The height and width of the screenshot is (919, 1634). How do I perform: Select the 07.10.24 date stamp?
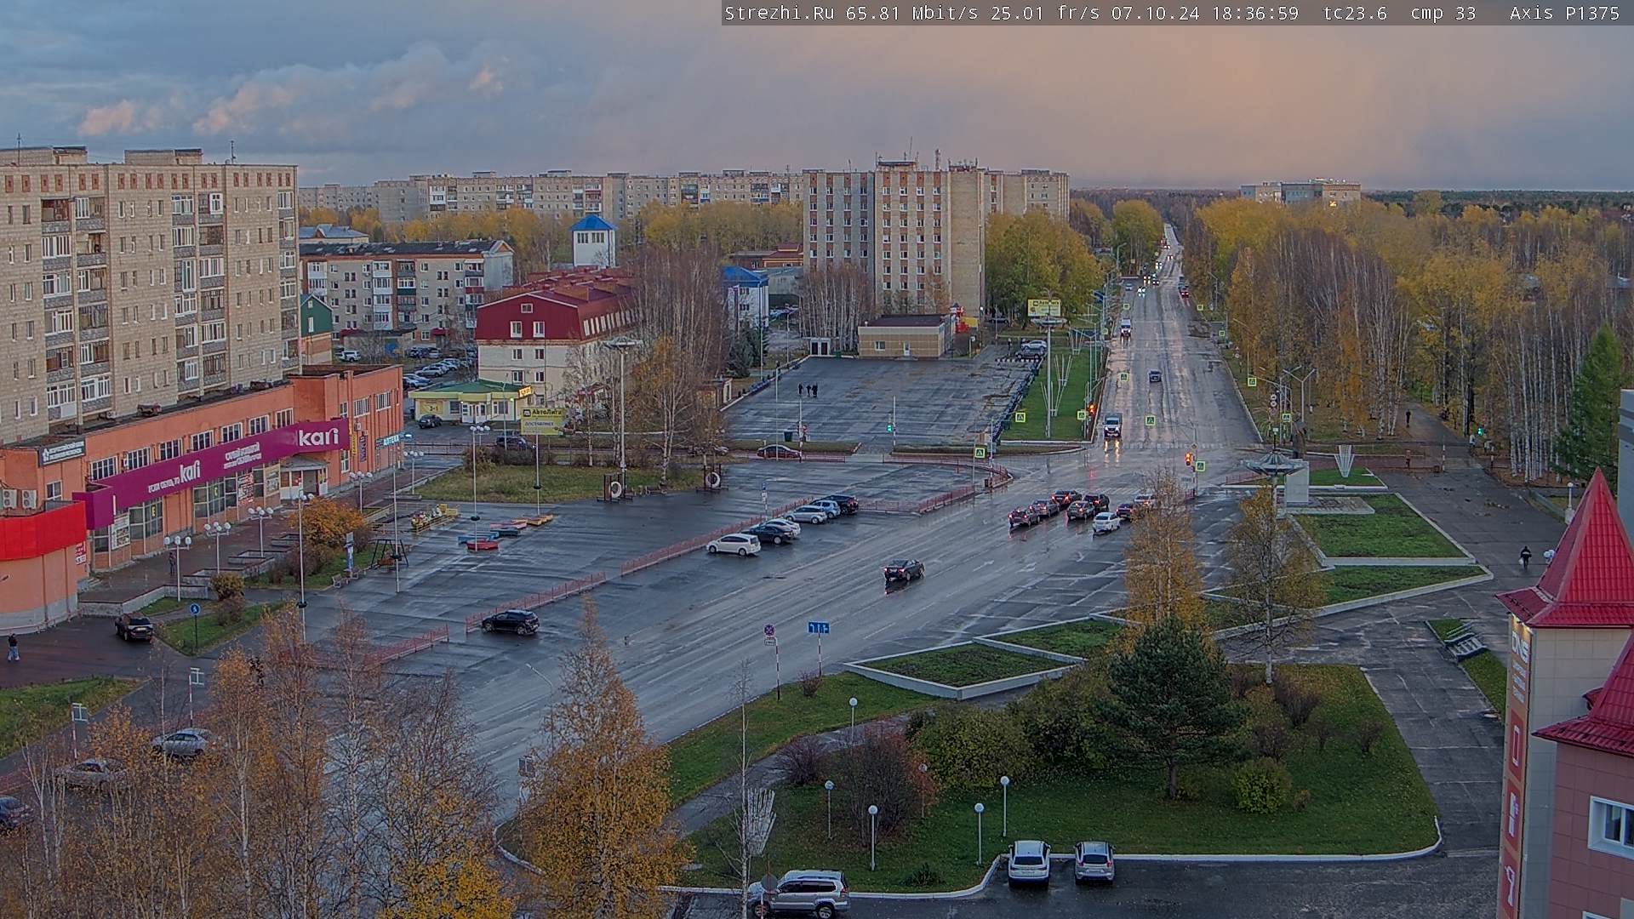coord(1154,13)
